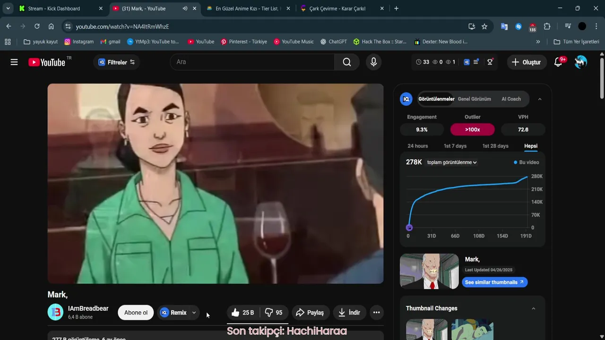Open the vidIQ checklist icon in header
This screenshot has width=605, height=340.
476,62
